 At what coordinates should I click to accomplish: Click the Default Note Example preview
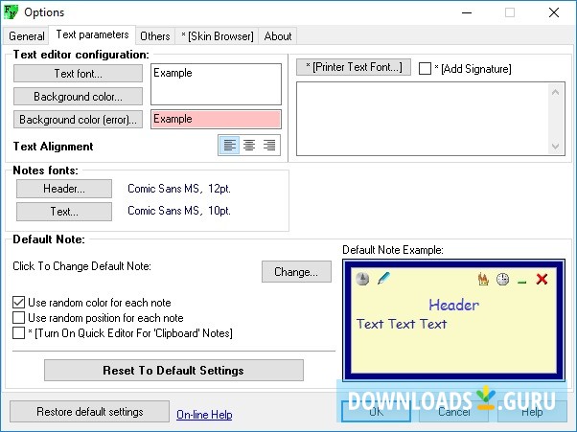point(453,320)
